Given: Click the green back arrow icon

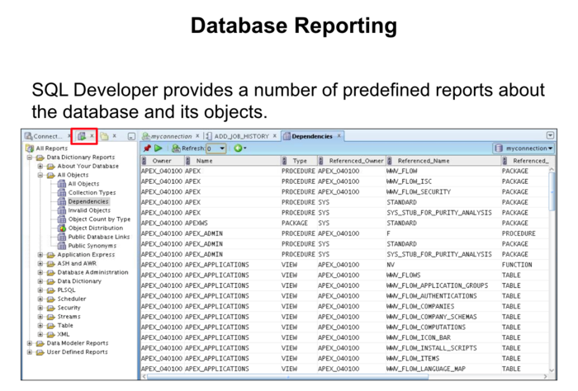Looking at the screenshot, I should tap(238, 148).
